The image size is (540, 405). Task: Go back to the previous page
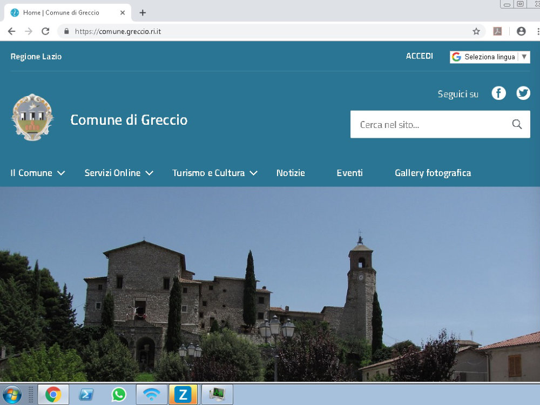pyautogui.click(x=11, y=31)
